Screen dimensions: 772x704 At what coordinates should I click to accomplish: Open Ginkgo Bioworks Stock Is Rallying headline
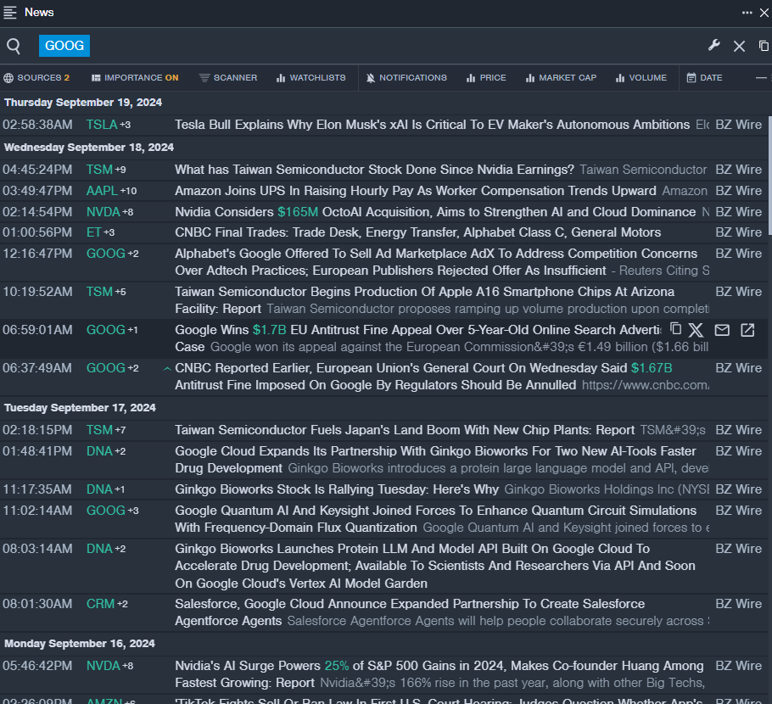pyautogui.click(x=337, y=489)
